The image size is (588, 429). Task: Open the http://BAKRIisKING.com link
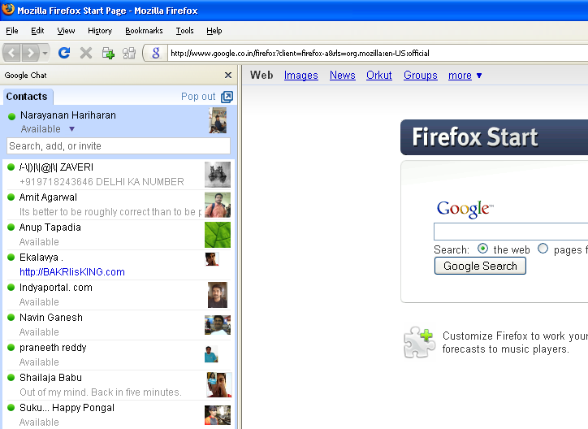[72, 272]
